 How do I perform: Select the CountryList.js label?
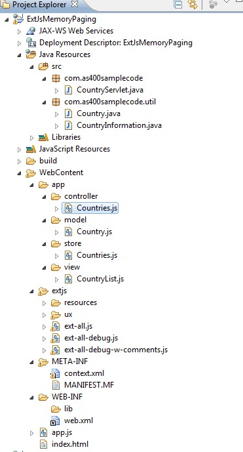[x=100, y=279]
